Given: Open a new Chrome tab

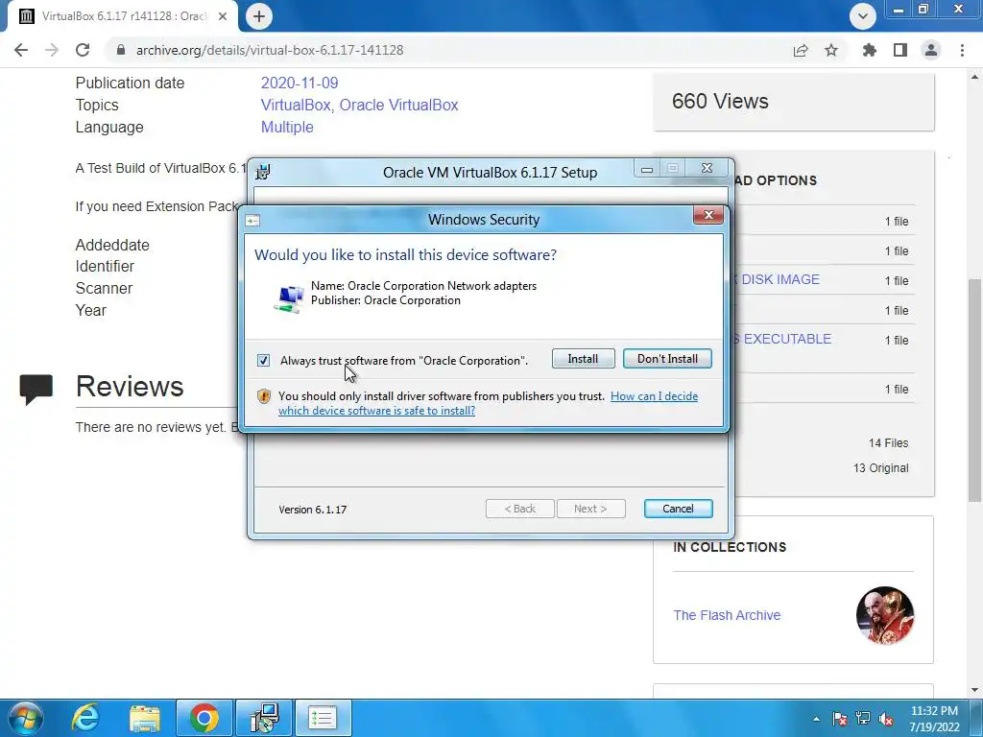Looking at the screenshot, I should [259, 16].
